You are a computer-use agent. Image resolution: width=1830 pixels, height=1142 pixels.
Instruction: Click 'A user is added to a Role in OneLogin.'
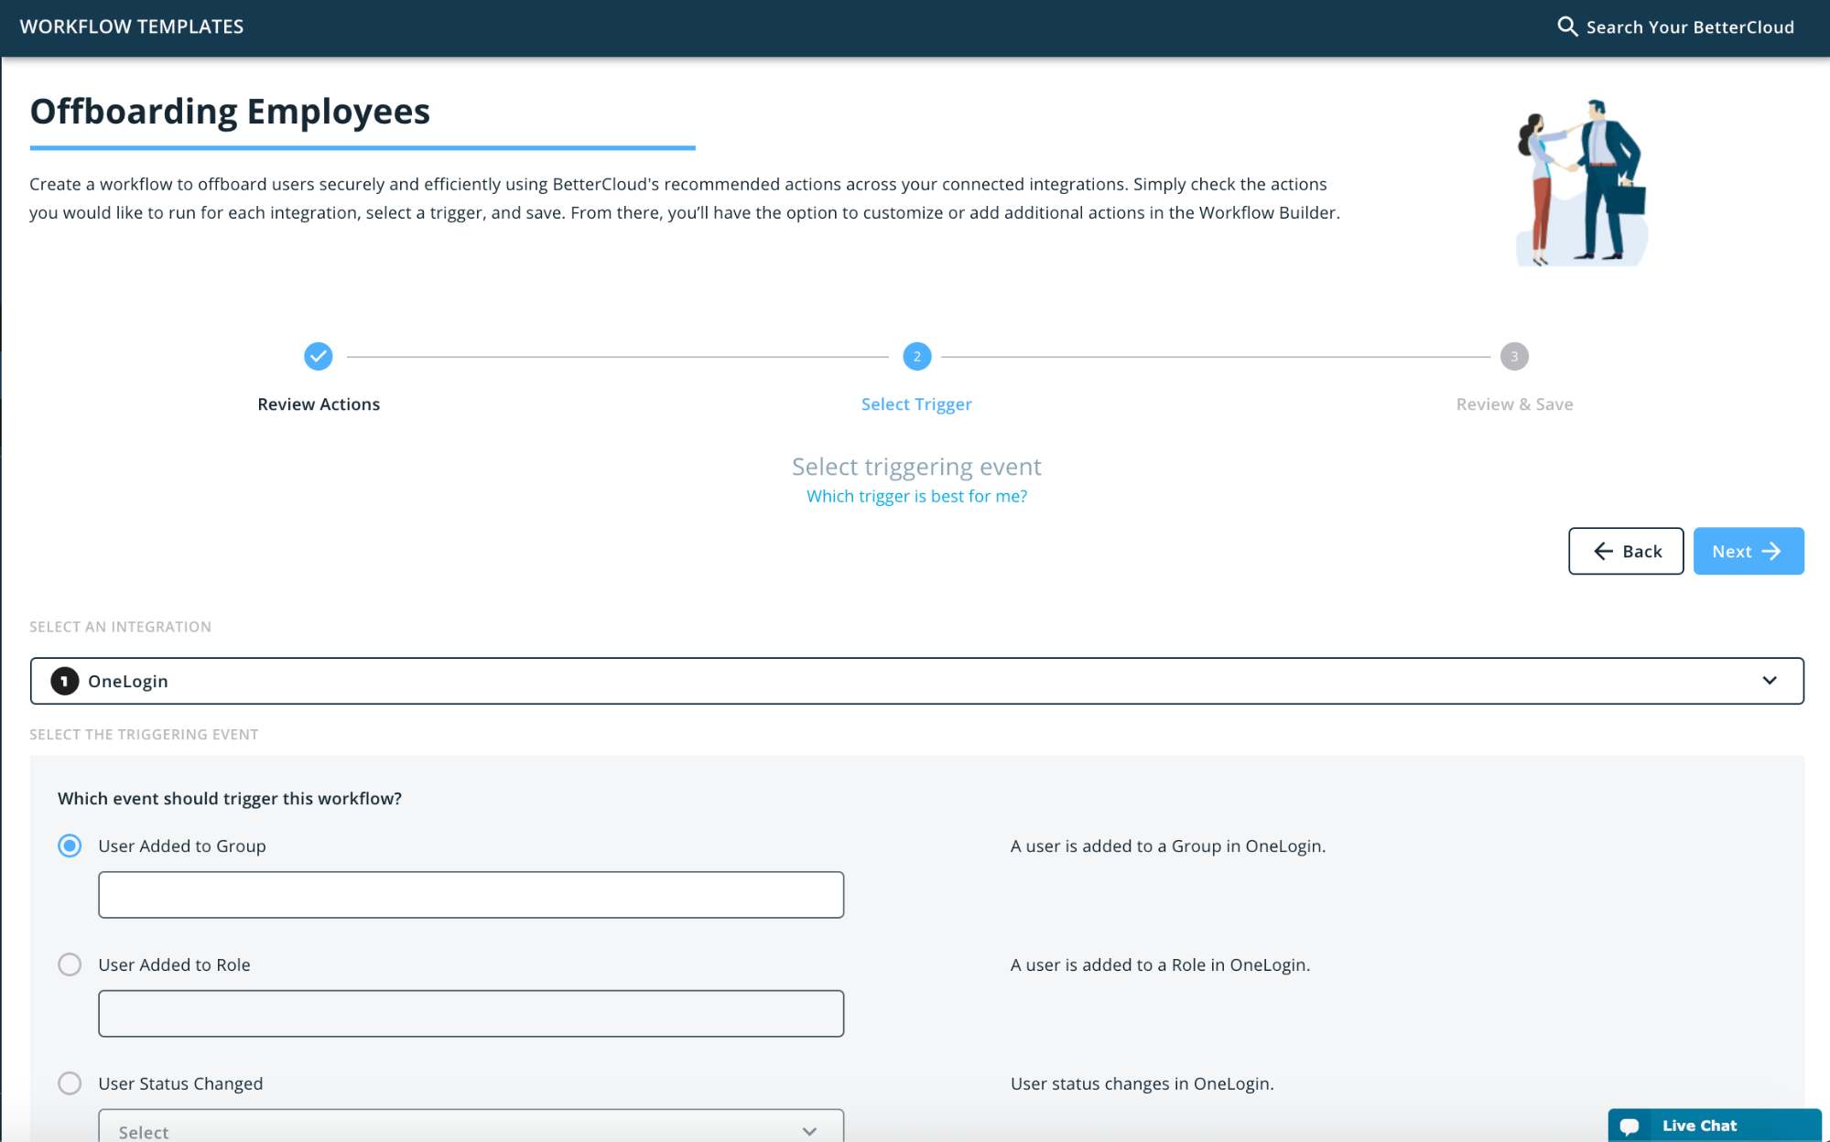[1160, 965]
